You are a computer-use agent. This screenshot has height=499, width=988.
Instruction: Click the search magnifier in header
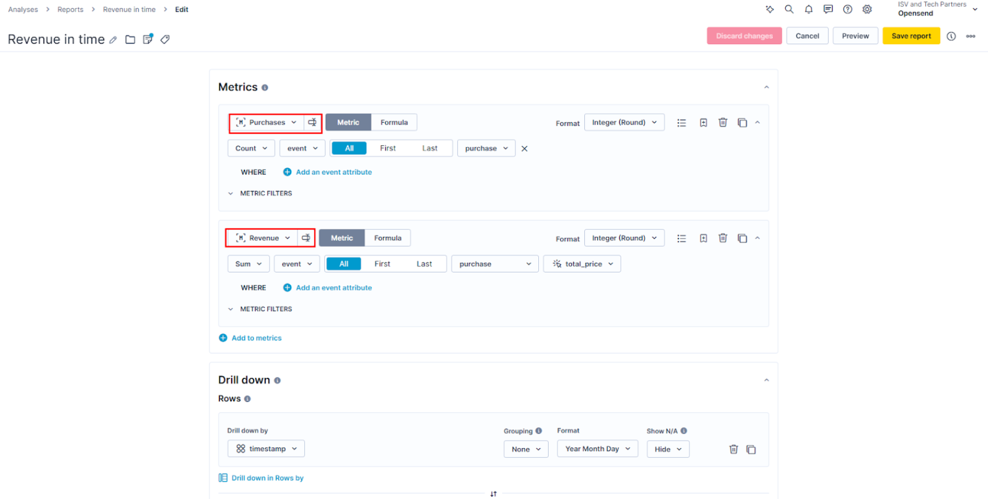pyautogui.click(x=789, y=9)
